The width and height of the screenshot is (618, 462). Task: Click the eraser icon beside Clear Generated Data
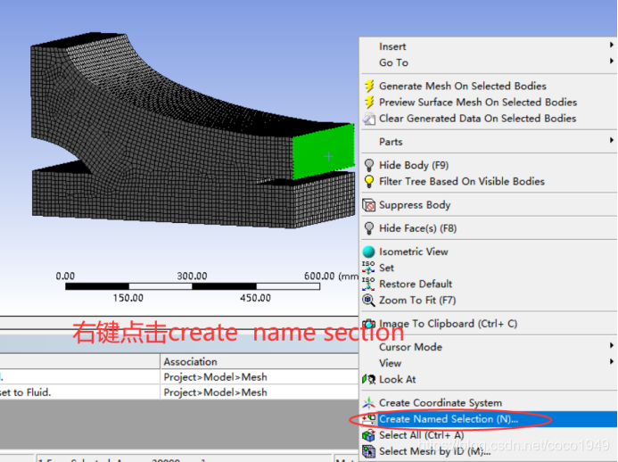(369, 119)
